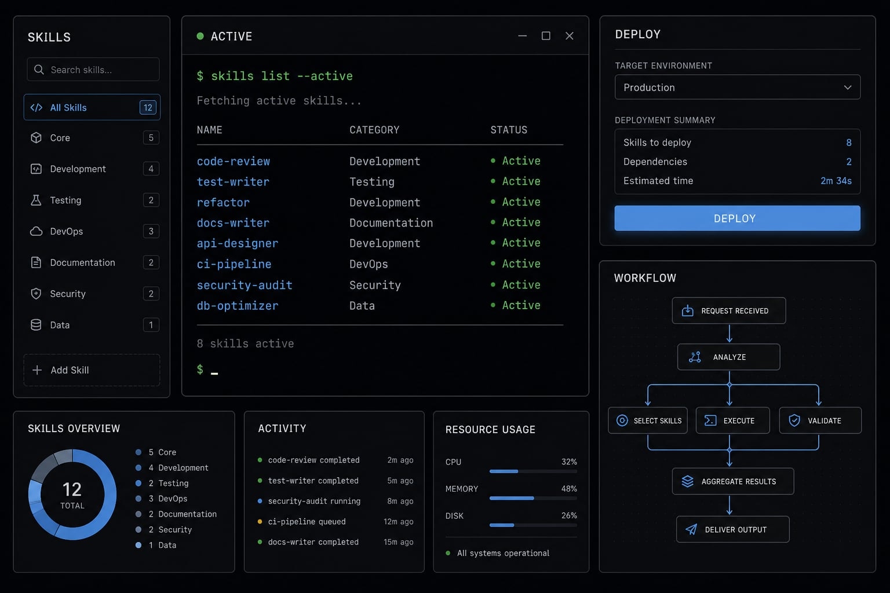Show the Documentation category
The width and height of the screenshot is (890, 593).
point(92,262)
